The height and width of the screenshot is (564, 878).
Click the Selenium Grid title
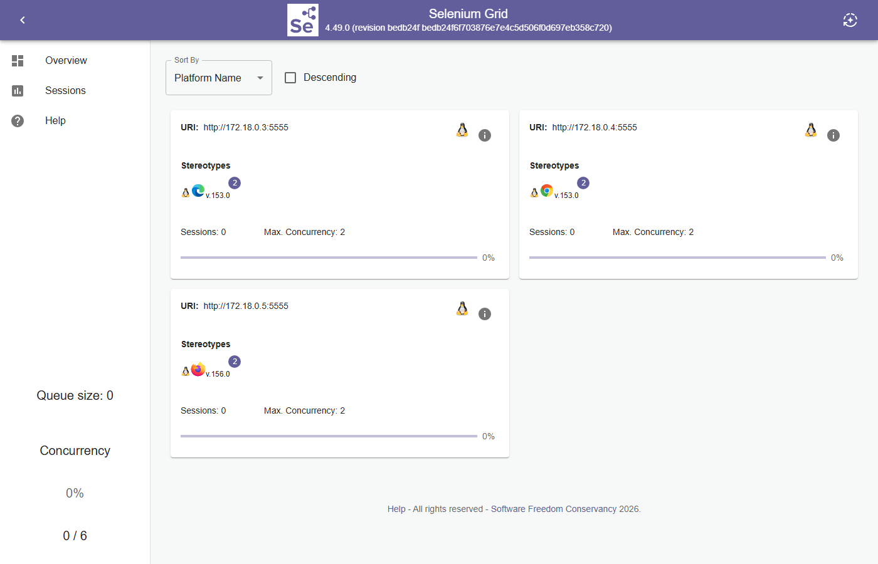pyautogui.click(x=468, y=14)
